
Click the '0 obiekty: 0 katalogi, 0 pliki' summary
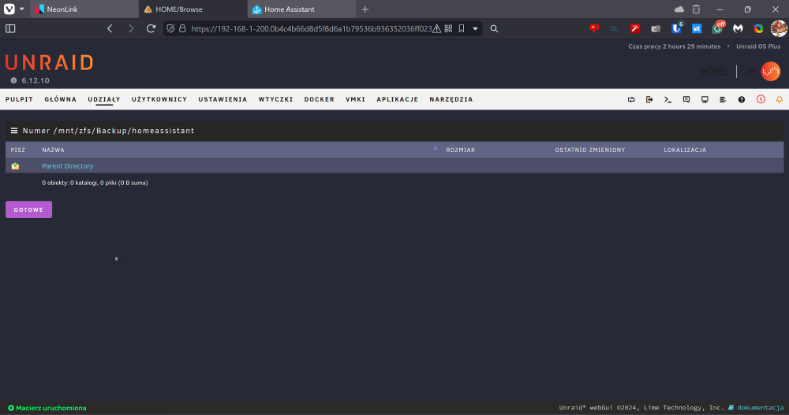tap(95, 183)
